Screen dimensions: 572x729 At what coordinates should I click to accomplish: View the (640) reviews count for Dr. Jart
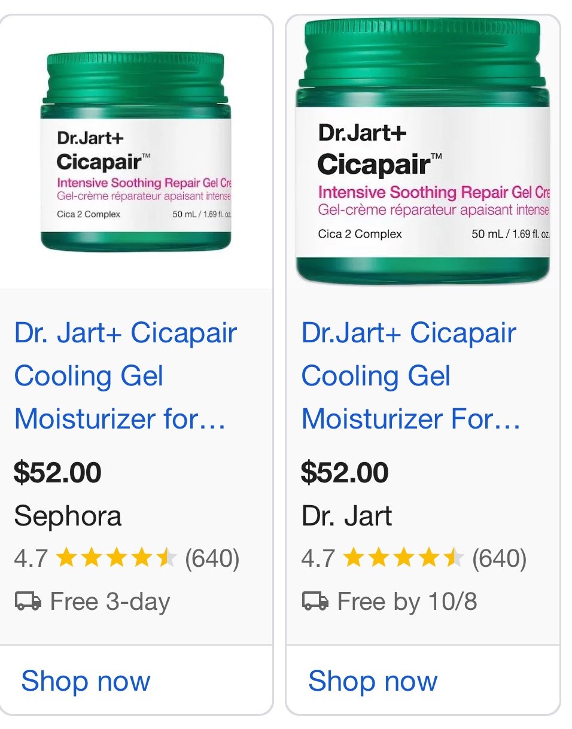pyautogui.click(x=499, y=558)
